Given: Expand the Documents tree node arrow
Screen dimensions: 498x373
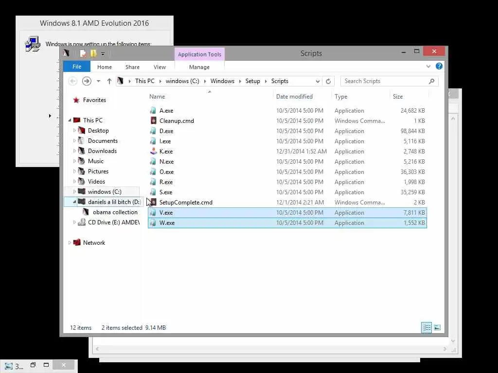Looking at the screenshot, I should (74, 140).
